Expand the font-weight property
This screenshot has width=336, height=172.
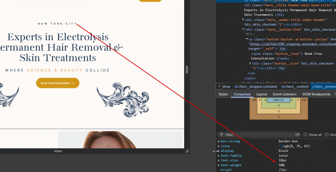[219, 165]
